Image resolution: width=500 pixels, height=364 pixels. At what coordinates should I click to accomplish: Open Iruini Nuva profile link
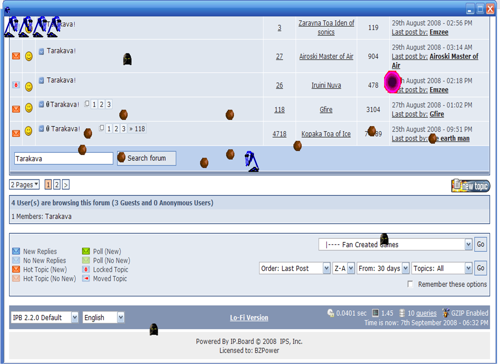[326, 85]
